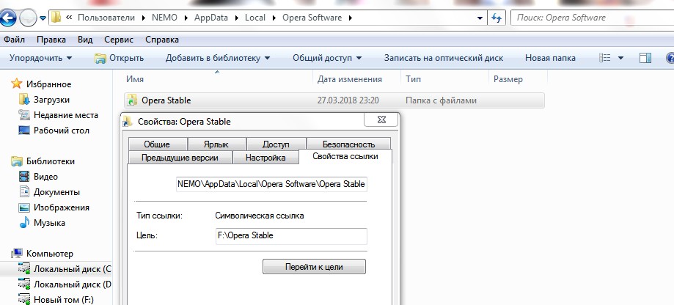Select the 'Opera Stable' folder row
The height and width of the screenshot is (305, 674).
[334, 100]
